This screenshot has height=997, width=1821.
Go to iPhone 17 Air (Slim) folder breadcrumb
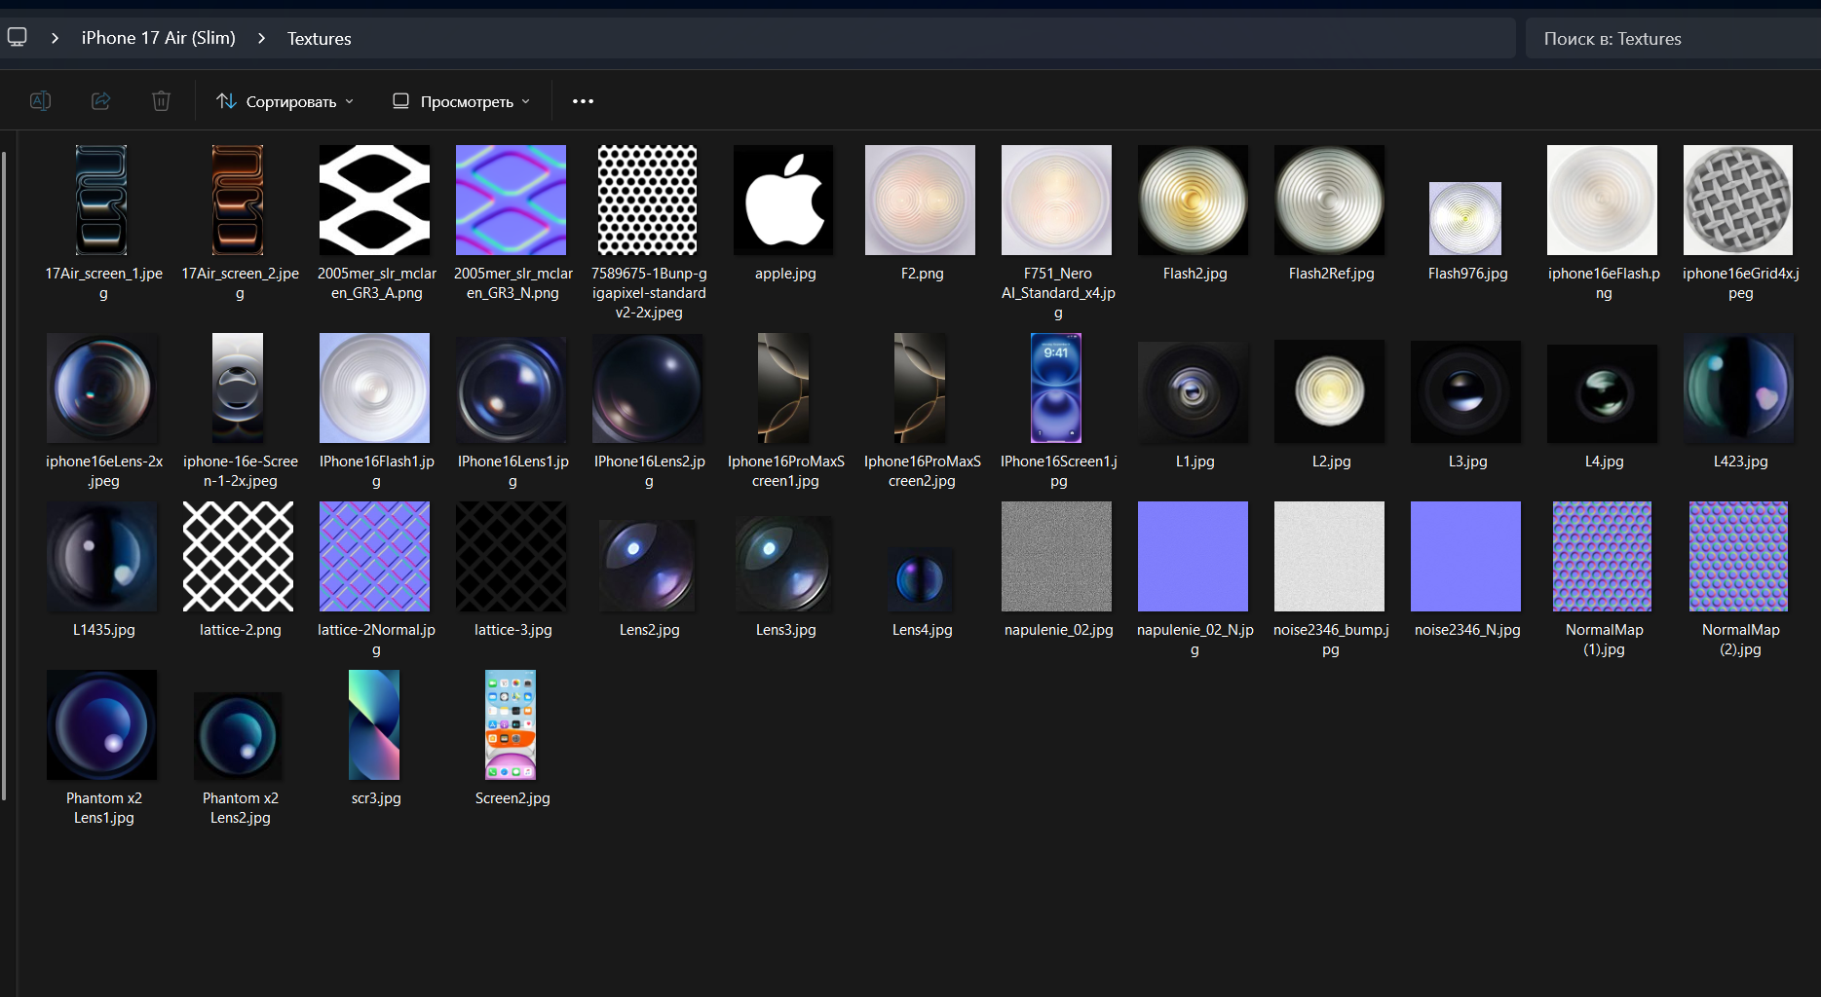click(x=158, y=38)
